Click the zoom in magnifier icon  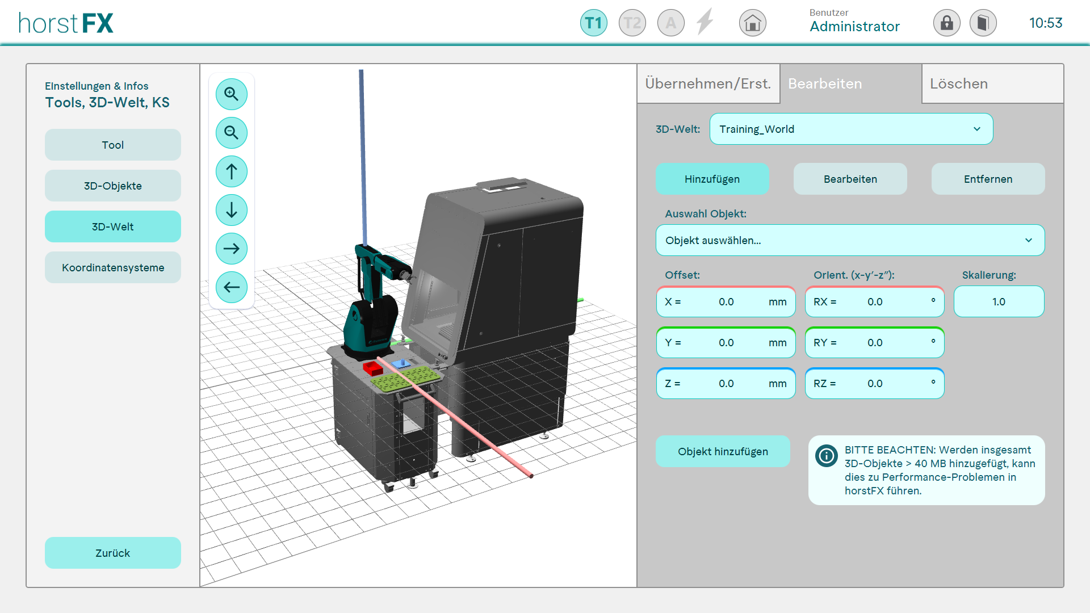pyautogui.click(x=231, y=94)
